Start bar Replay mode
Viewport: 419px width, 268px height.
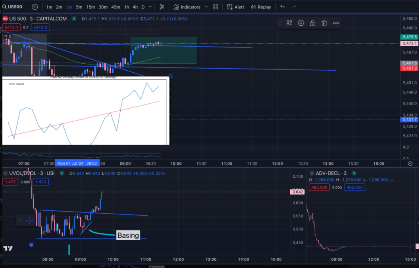click(261, 7)
